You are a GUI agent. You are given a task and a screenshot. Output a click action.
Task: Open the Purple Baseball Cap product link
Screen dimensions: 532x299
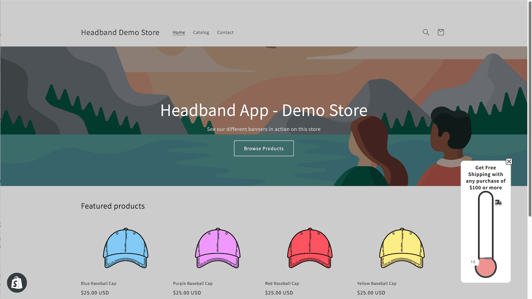[193, 283]
